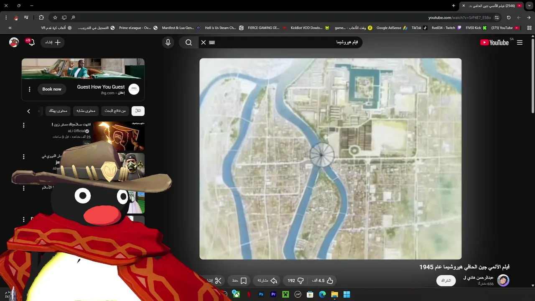Open the site information icon beside URL
The image size is (535, 301).
coord(497,18)
